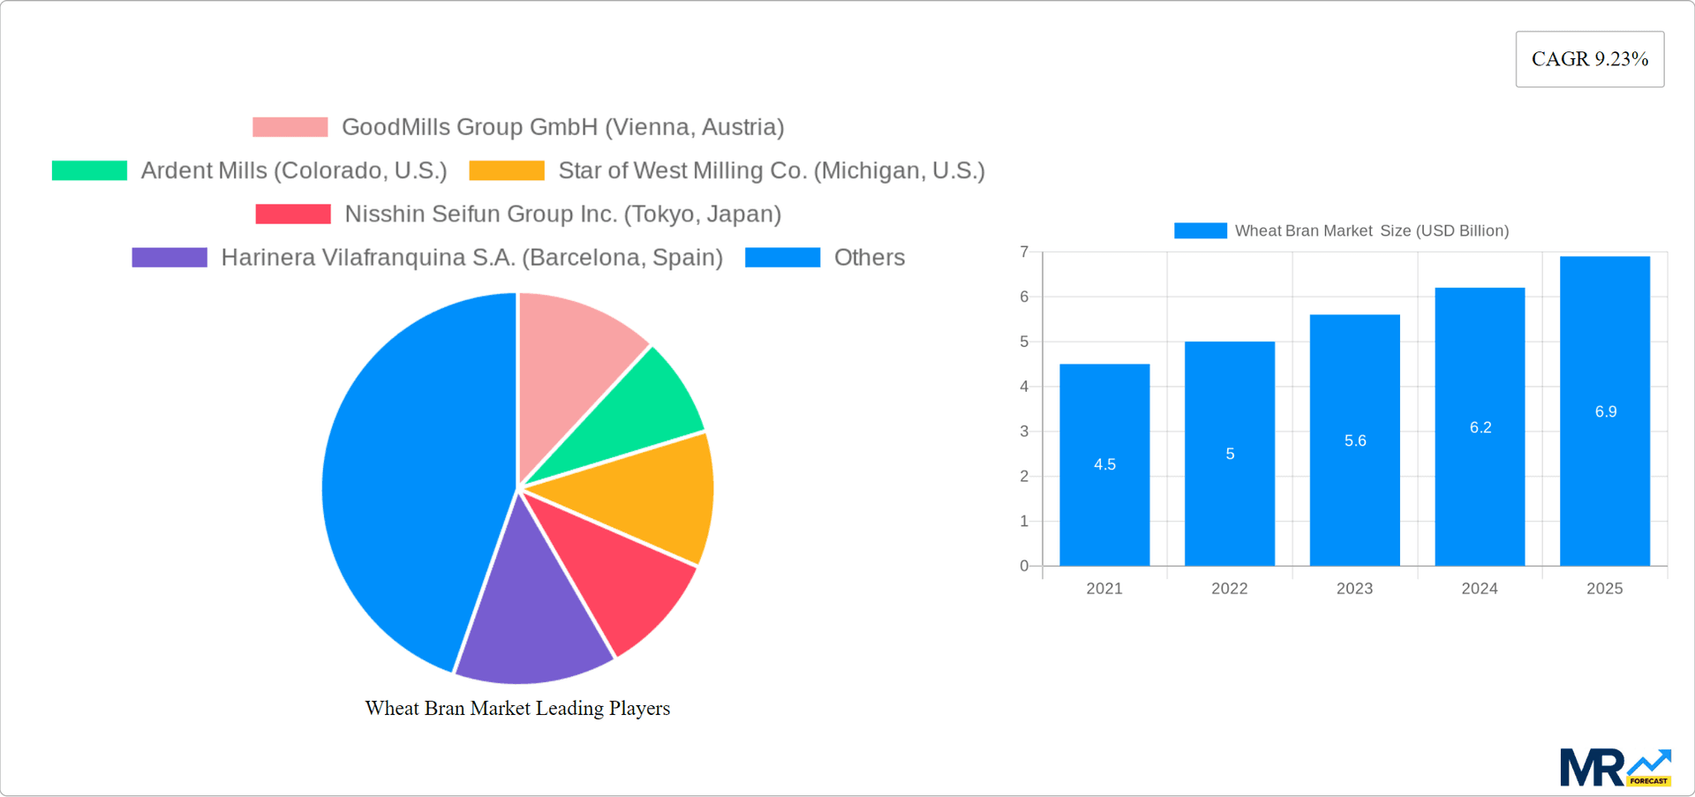Select the GoodMills Group pink legend swatch
The width and height of the screenshot is (1695, 797).
pos(289,126)
